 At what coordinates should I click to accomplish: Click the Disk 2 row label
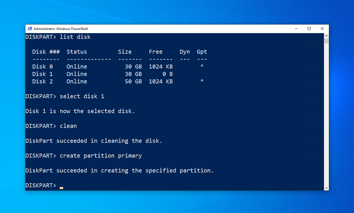tap(42, 81)
